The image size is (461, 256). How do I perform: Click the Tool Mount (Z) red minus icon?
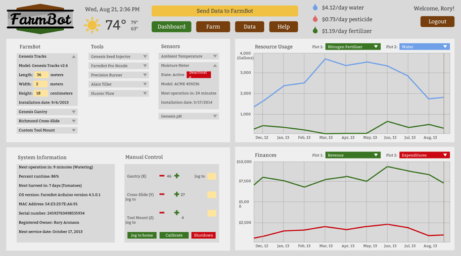pyautogui.click(x=162, y=213)
